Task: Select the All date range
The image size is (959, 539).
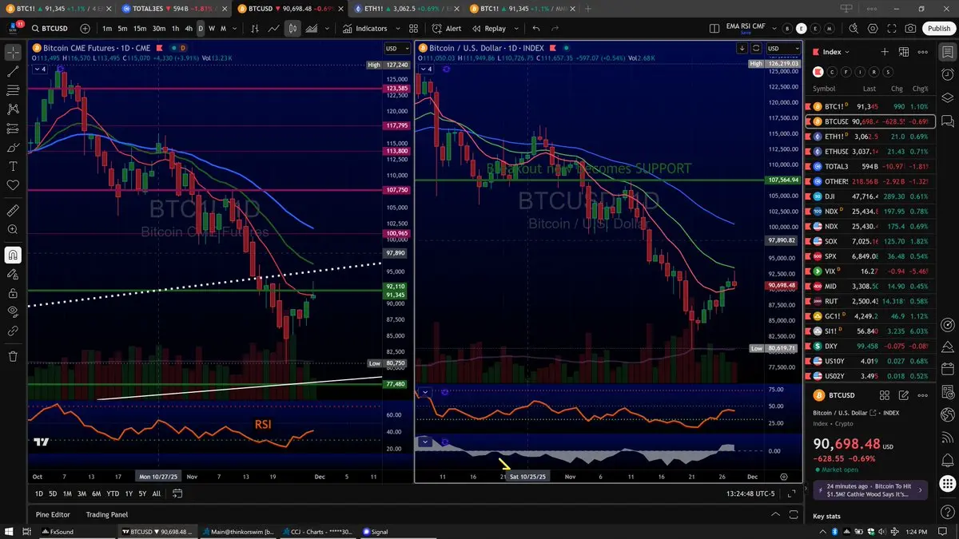Action: [x=156, y=493]
